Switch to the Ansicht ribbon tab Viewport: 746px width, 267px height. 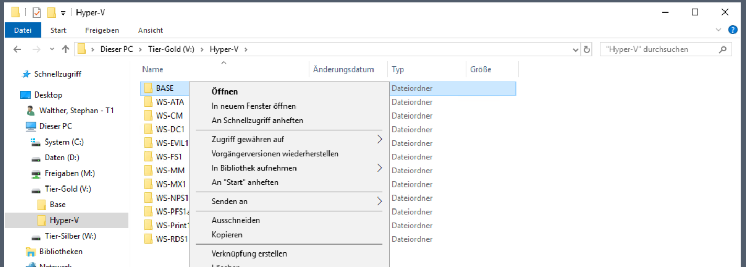151,30
